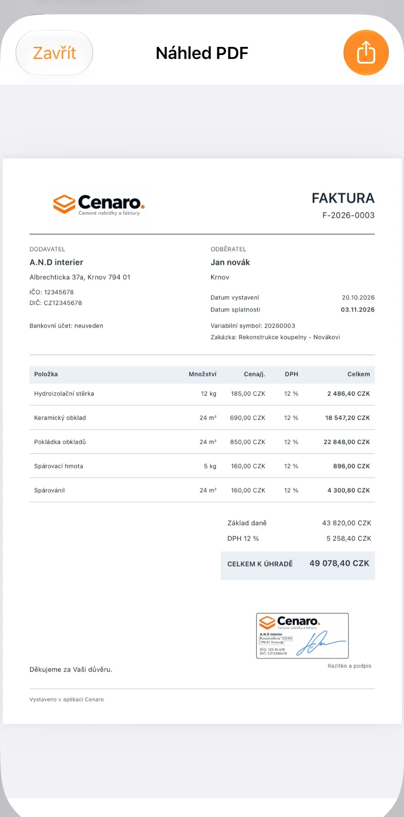404x817 pixels.
Task: Select the Hydroizolační stěrka item
Action: point(64,393)
